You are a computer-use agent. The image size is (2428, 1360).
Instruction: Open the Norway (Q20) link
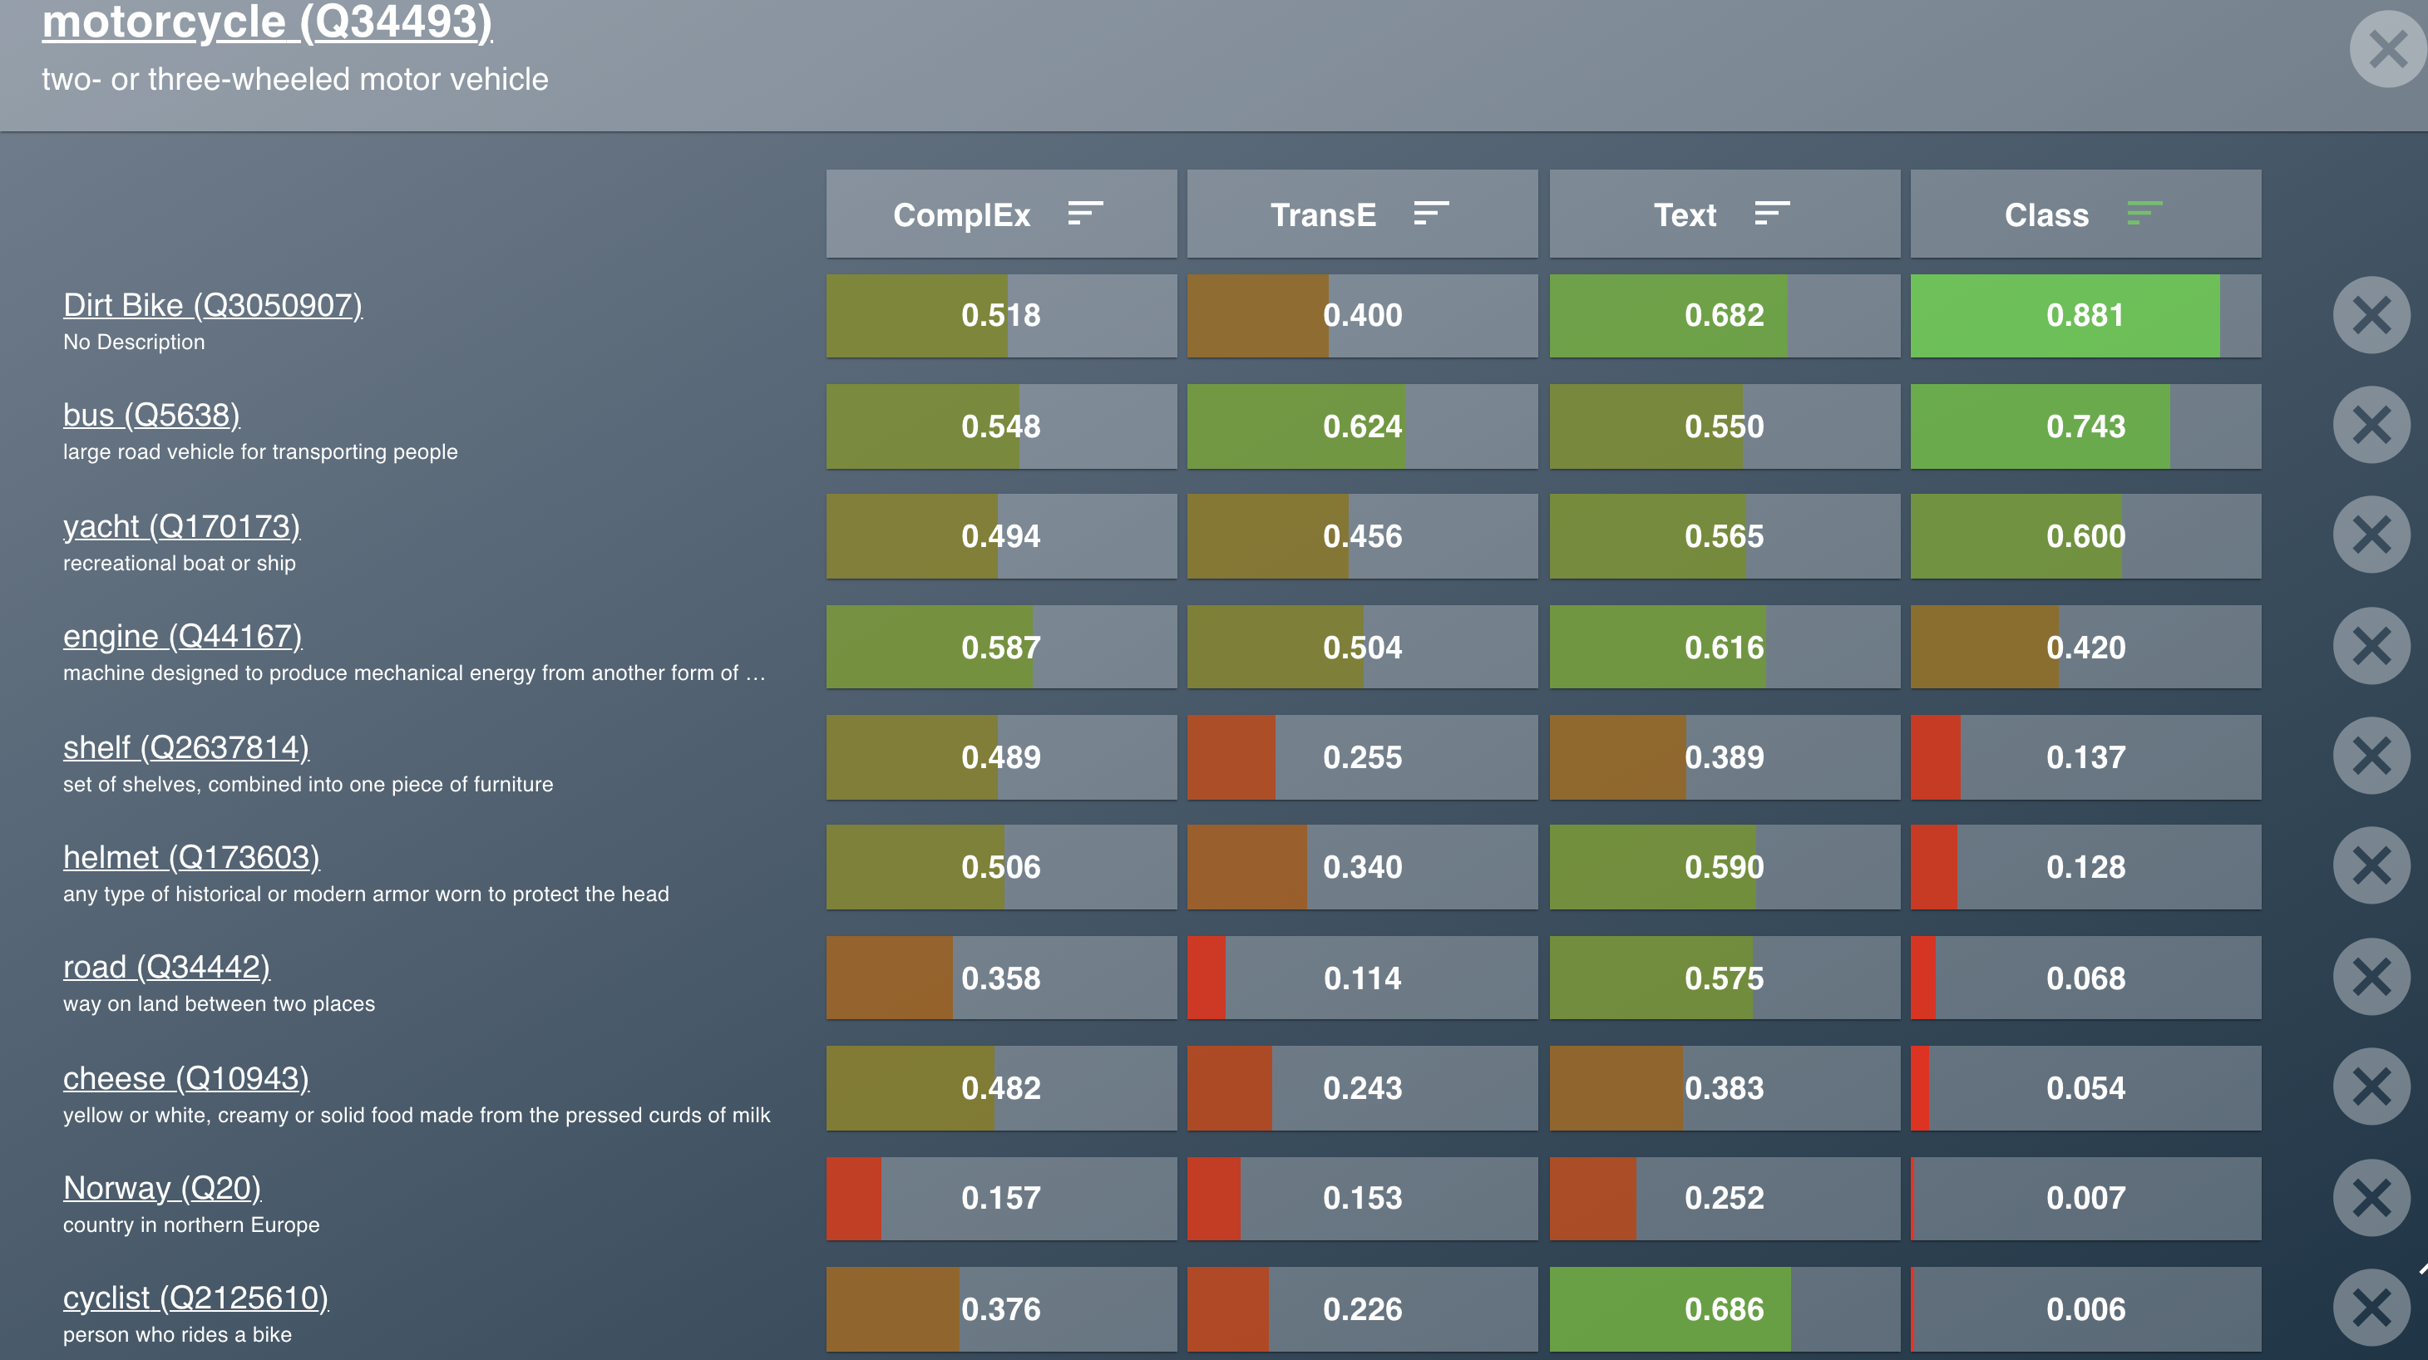(161, 1188)
